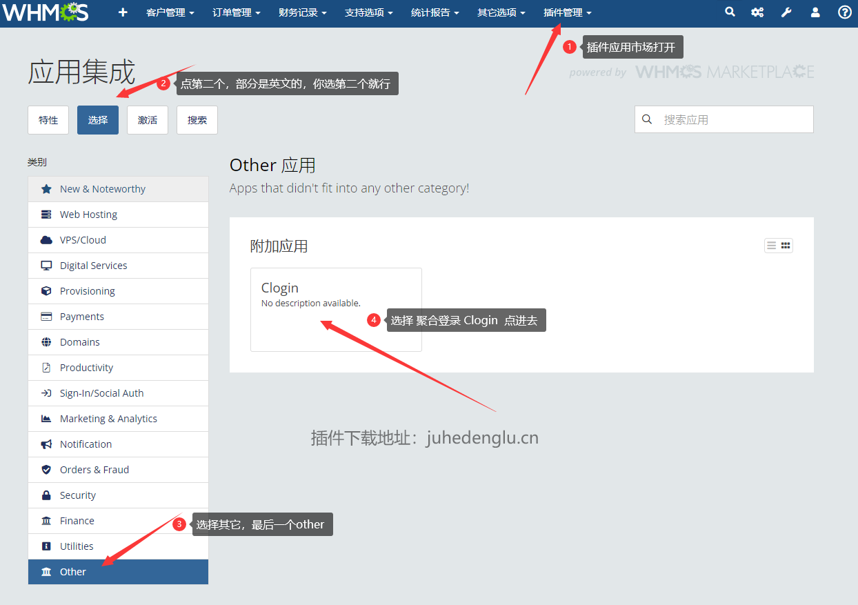Click the graph icon beside Marketing & Analytics
The height and width of the screenshot is (605, 858).
[46, 419]
